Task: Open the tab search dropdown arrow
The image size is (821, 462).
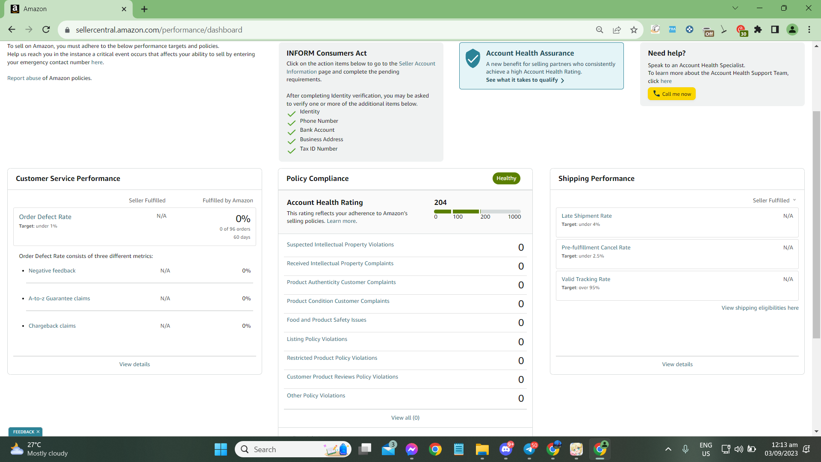Action: [735, 8]
